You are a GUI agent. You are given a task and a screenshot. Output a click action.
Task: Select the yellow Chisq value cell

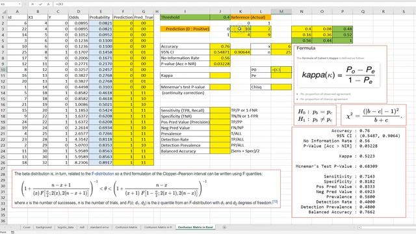point(281,87)
